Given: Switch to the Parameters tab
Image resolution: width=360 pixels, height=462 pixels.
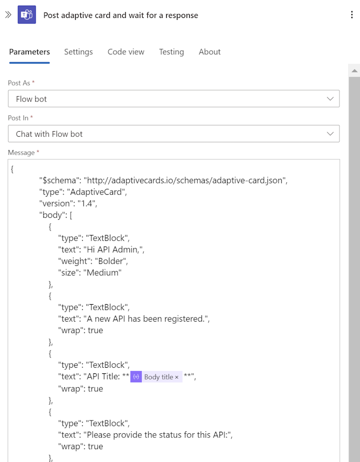Looking at the screenshot, I should click(30, 52).
